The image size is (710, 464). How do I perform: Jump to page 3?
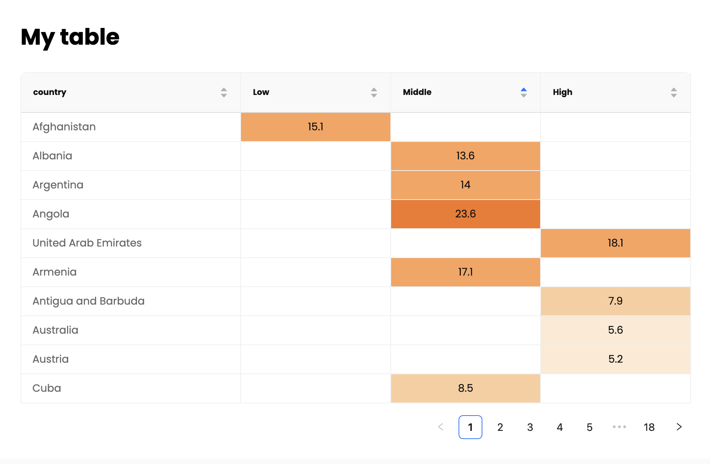pyautogui.click(x=530, y=427)
